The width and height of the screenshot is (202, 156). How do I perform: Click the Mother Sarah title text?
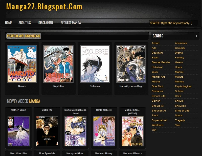[18, 110]
